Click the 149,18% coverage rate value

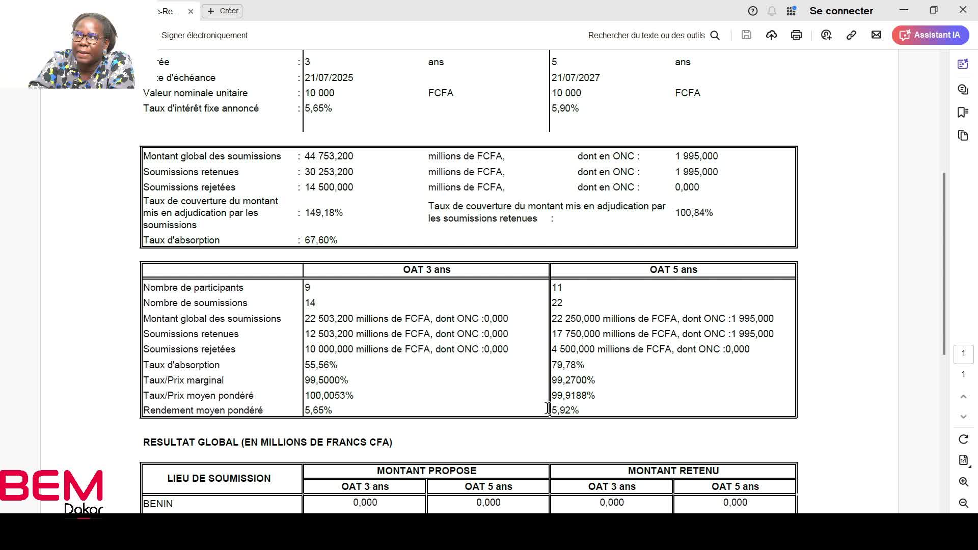click(x=323, y=213)
